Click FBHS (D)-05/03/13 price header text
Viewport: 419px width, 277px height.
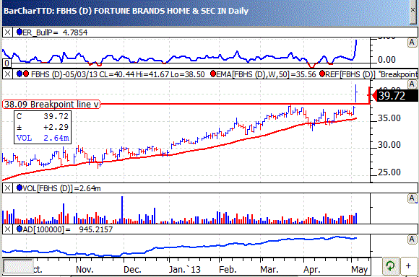[118, 74]
